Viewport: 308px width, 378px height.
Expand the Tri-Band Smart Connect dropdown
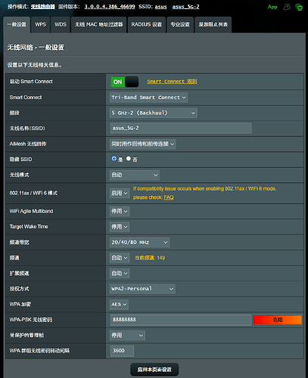coord(148,98)
